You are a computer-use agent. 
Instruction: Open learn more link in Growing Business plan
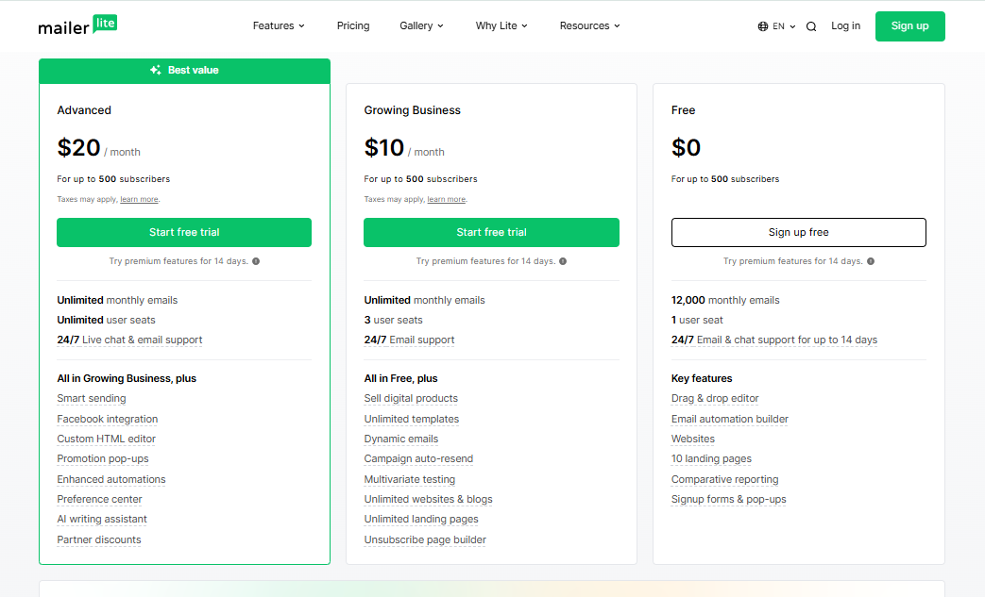coord(447,199)
